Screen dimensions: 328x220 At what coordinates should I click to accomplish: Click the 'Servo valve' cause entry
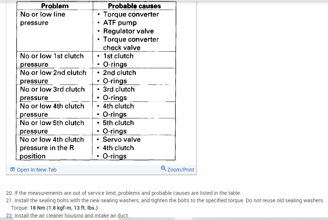pyautogui.click(x=122, y=139)
